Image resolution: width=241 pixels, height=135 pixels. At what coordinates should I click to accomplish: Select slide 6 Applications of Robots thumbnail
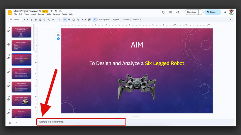(x=21, y=101)
